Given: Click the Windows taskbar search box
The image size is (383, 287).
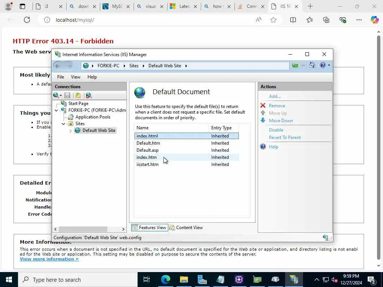Looking at the screenshot, I should pyautogui.click(x=78, y=280).
